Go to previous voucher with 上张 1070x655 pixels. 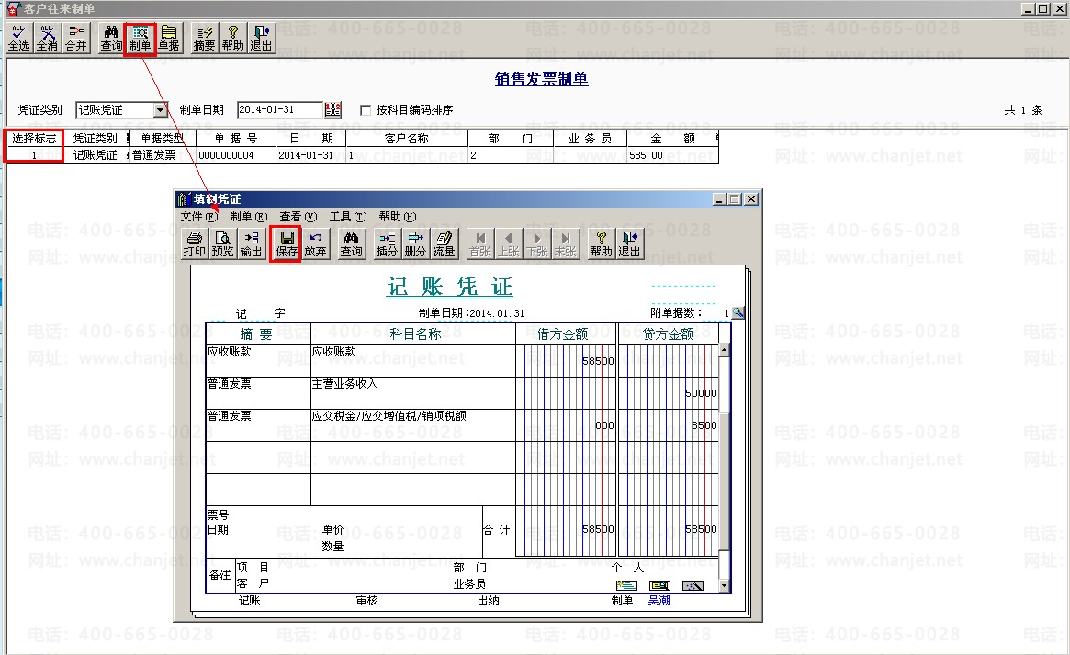pyautogui.click(x=509, y=244)
